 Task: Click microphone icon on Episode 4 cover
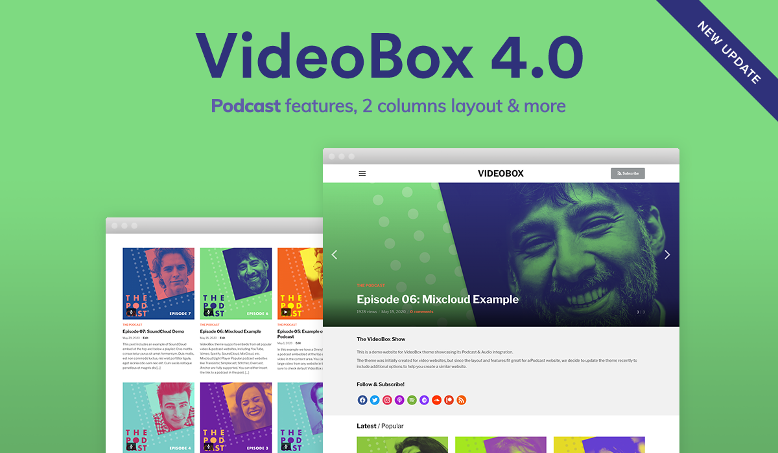point(132,447)
